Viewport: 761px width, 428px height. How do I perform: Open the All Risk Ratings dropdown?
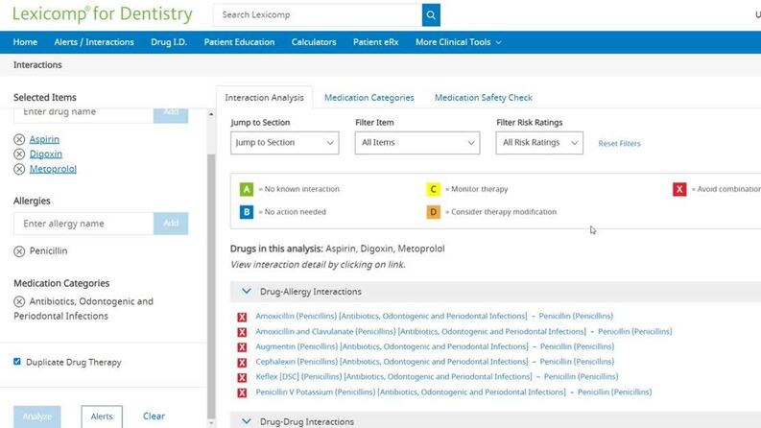click(539, 143)
